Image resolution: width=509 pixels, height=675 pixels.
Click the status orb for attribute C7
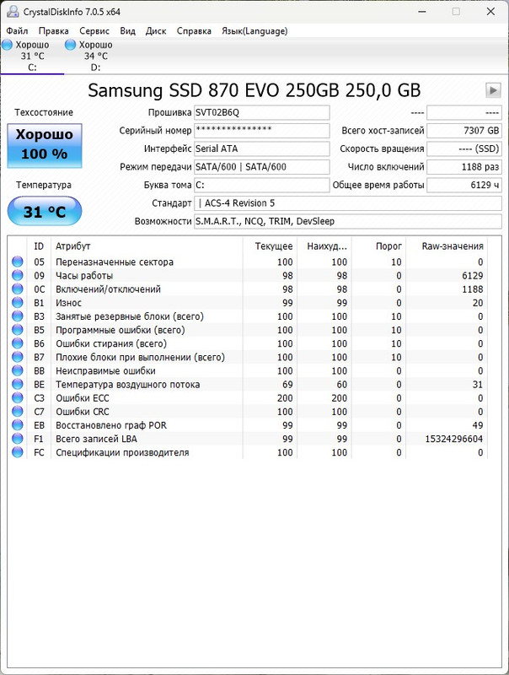pos(17,412)
